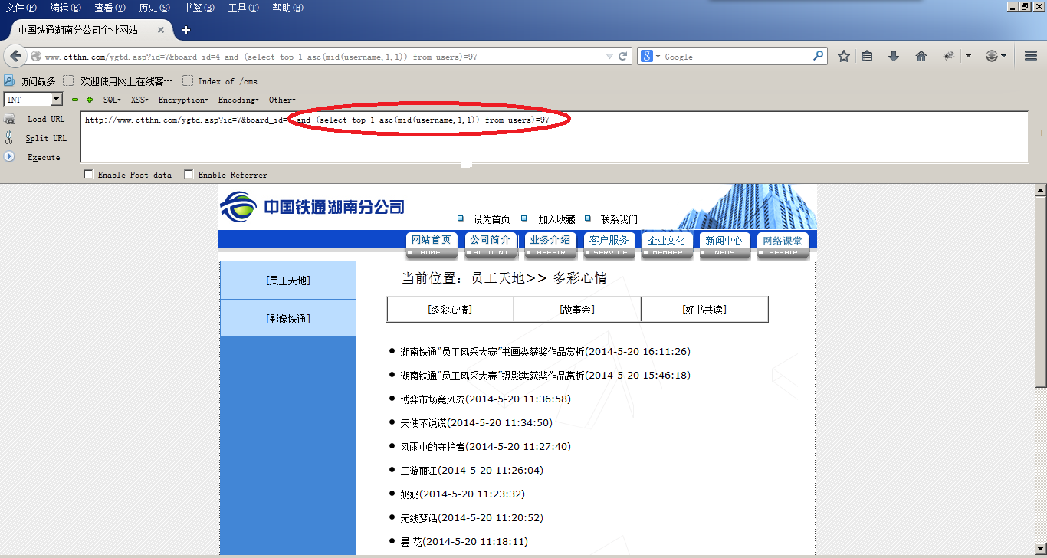This screenshot has width=1047, height=558.
Task: Open the URL history dropdown arrow
Action: (x=609, y=56)
